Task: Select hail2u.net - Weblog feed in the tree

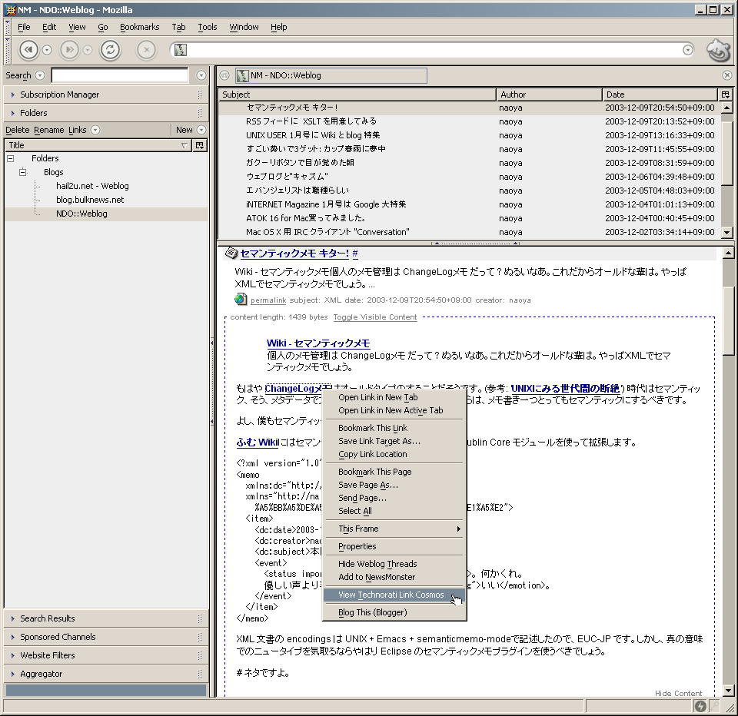Action: click(92, 186)
